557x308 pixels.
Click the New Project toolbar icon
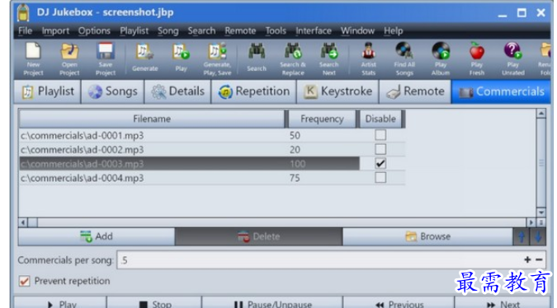[x=33, y=58]
